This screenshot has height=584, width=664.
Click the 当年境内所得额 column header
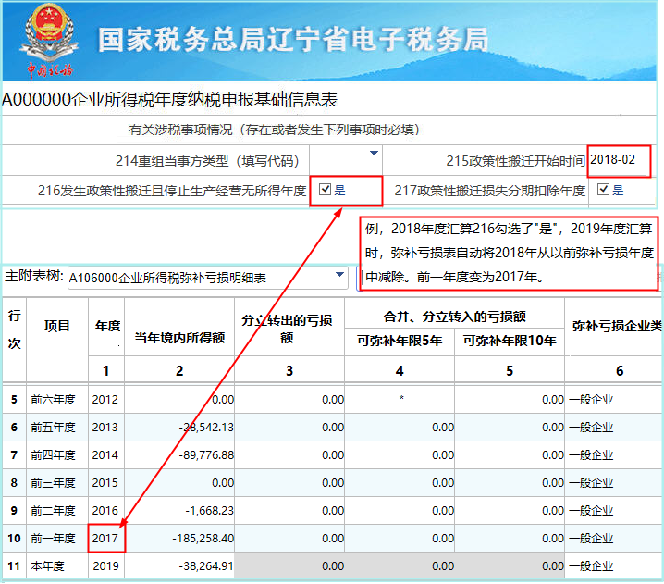179,338
